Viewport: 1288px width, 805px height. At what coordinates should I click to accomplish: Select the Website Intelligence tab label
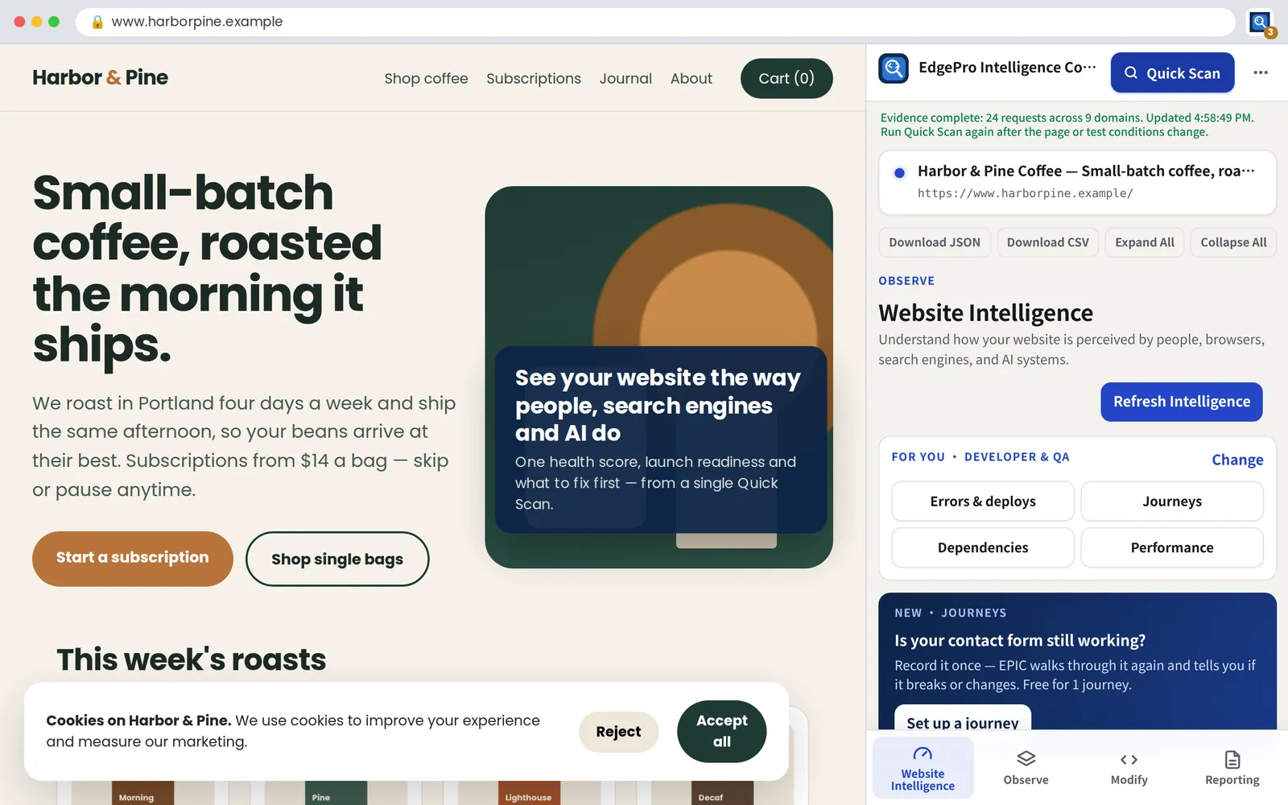tap(923, 780)
